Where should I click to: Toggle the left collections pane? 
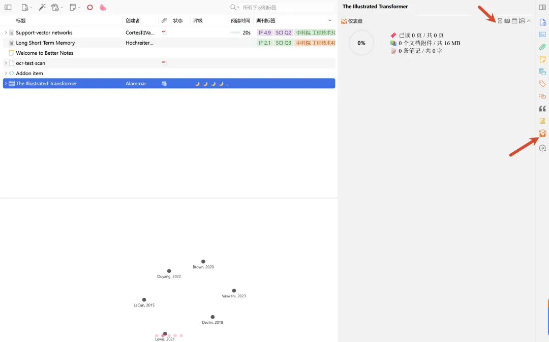tap(8, 7)
